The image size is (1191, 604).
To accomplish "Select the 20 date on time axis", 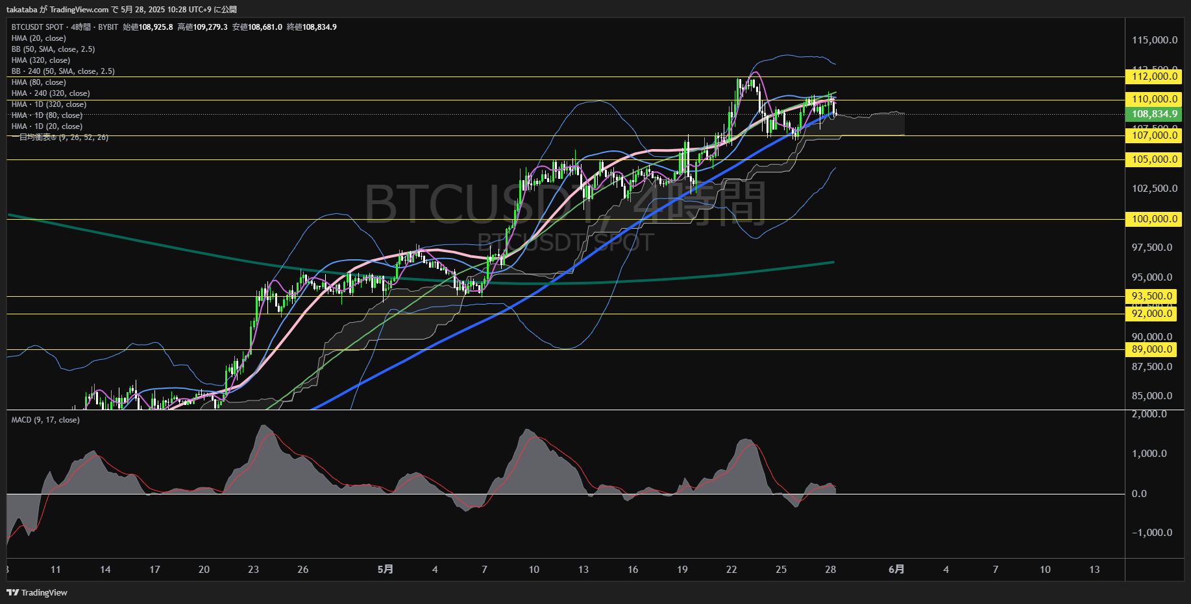I will coord(204,570).
